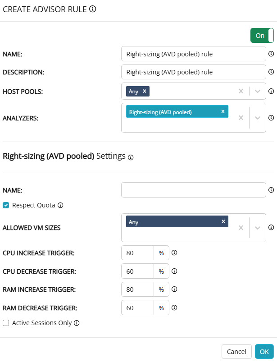Screen dimensions: 277x363
Task: Click the Cancel button
Action: pyautogui.click(x=236, y=352)
